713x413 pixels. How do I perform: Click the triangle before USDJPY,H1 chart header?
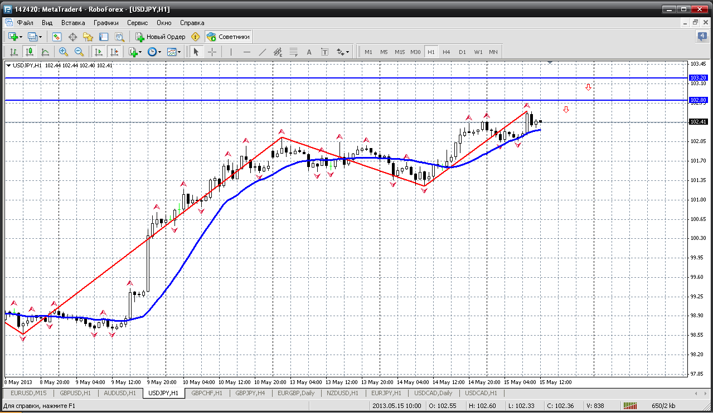(x=8, y=65)
